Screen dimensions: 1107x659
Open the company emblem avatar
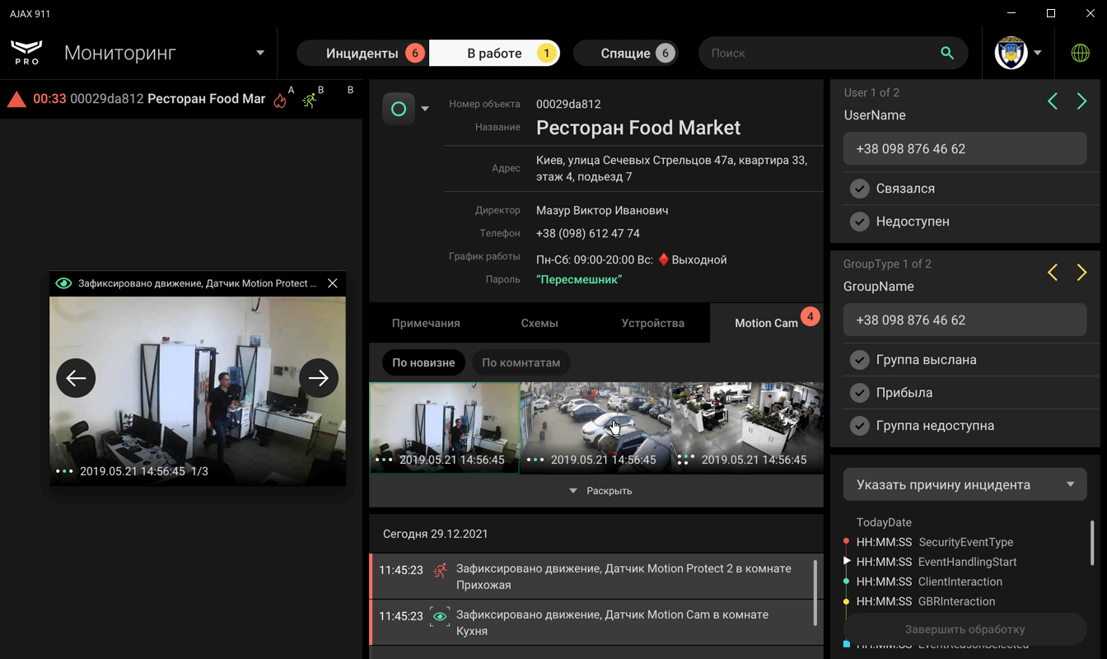point(1011,53)
